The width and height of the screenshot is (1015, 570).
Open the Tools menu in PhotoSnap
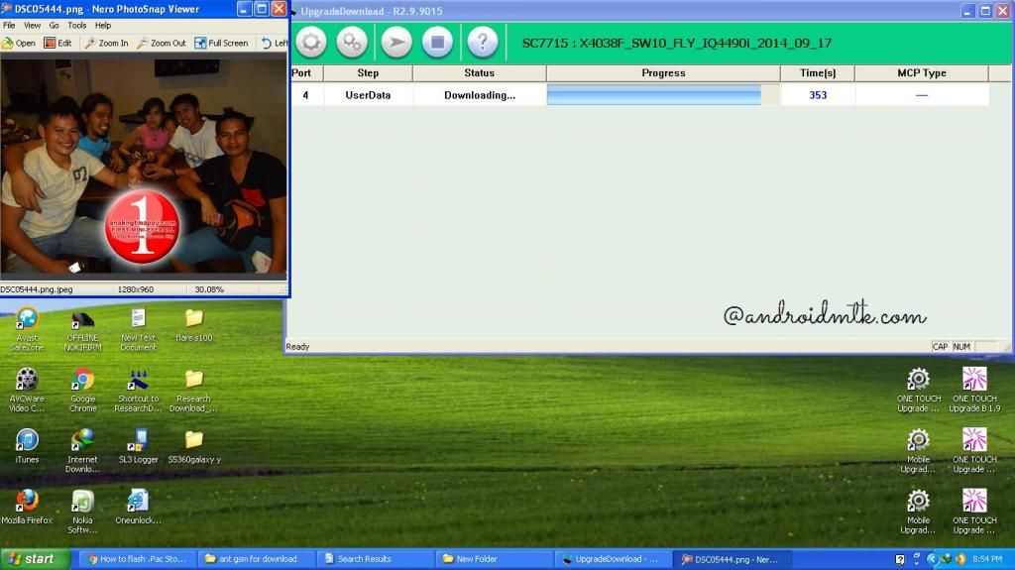tap(76, 25)
